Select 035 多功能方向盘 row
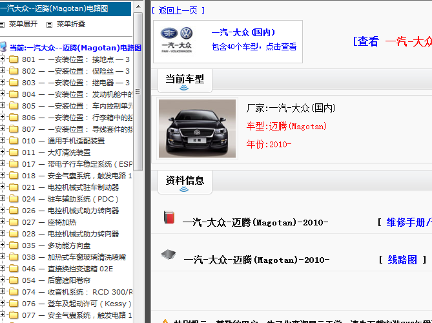The image size is (432, 323). pyautogui.click(x=56, y=245)
